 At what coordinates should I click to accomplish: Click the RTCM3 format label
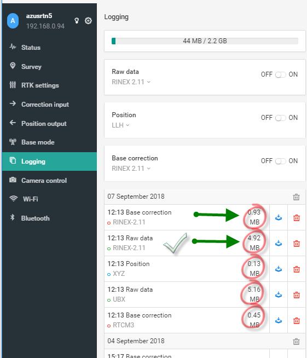(124, 325)
